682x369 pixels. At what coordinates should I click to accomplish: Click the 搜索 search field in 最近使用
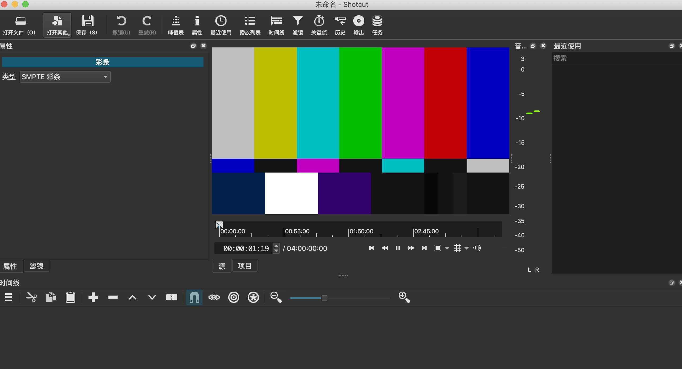(x=617, y=58)
